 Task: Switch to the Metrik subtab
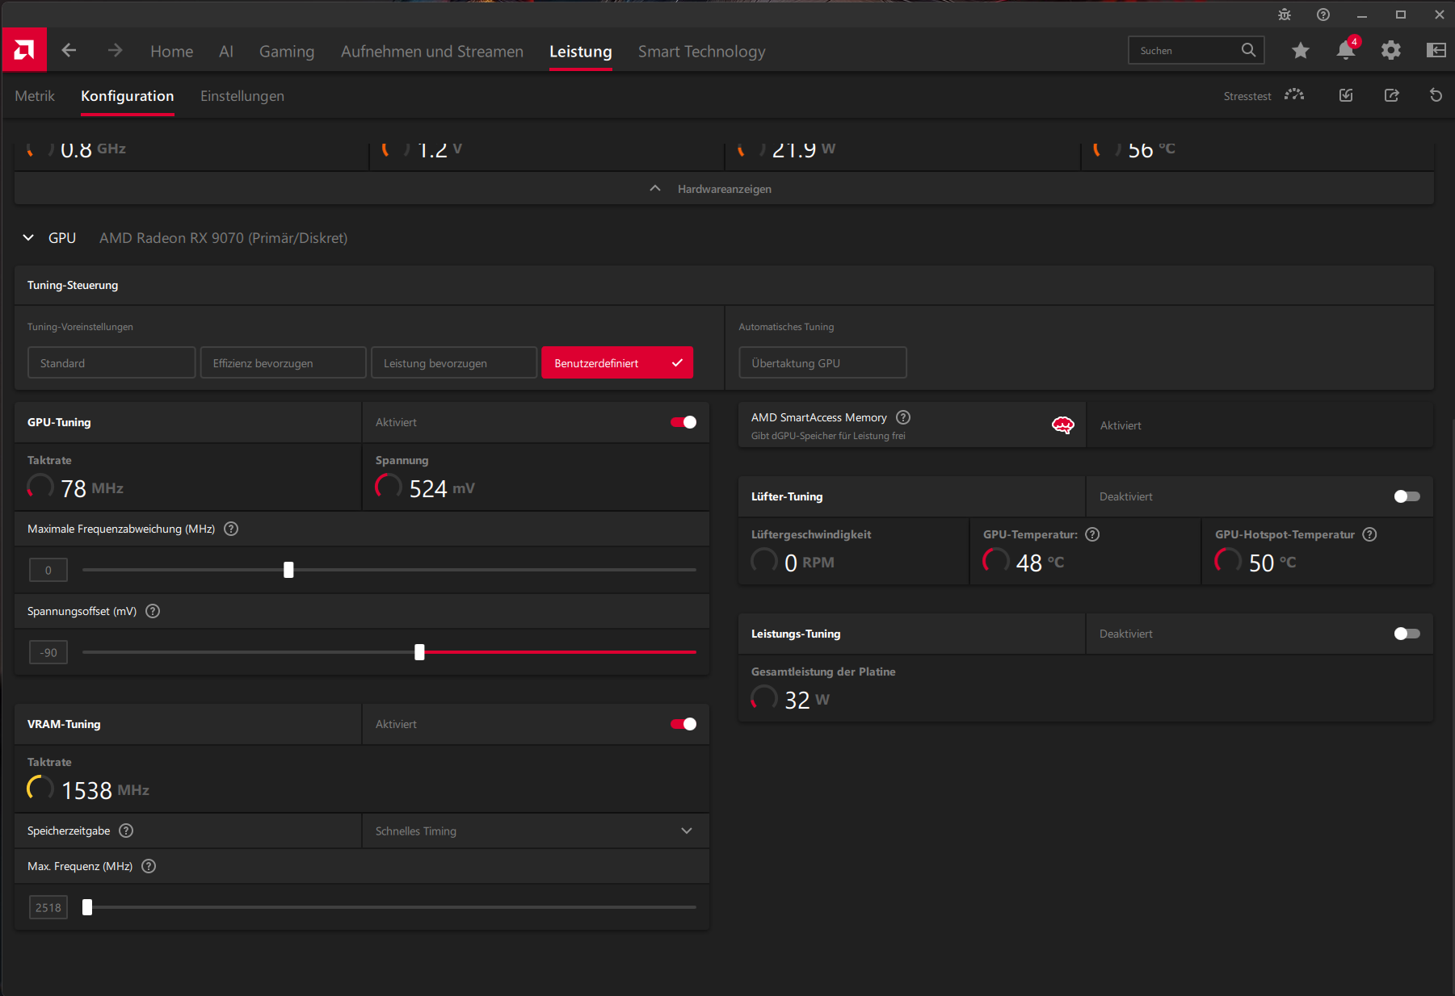point(35,96)
